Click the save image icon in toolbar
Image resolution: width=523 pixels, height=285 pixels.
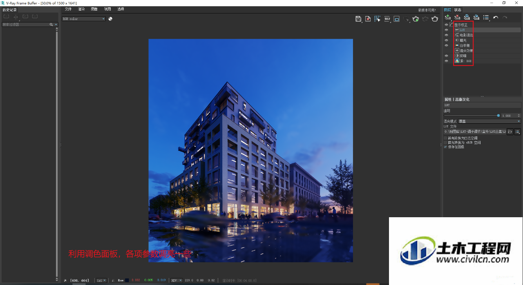click(358, 19)
